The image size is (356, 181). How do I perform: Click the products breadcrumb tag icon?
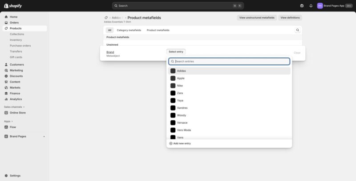(x=106, y=18)
